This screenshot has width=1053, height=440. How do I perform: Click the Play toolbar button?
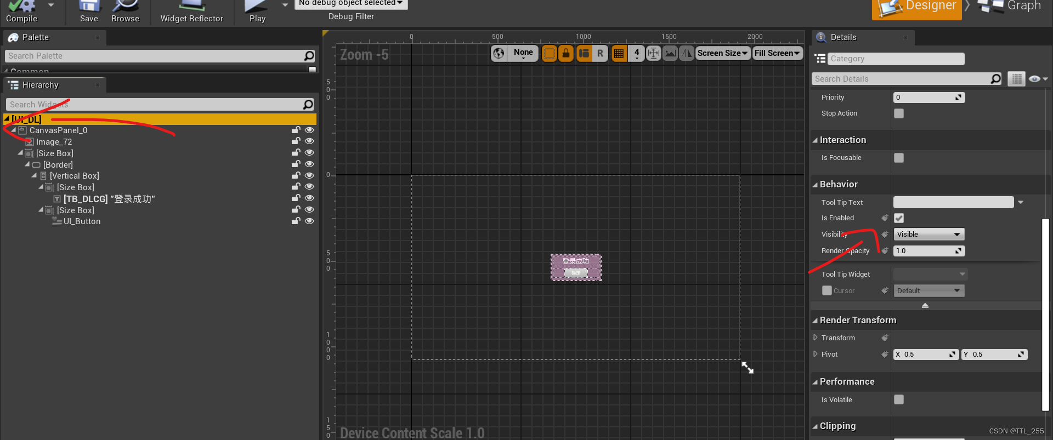[257, 11]
